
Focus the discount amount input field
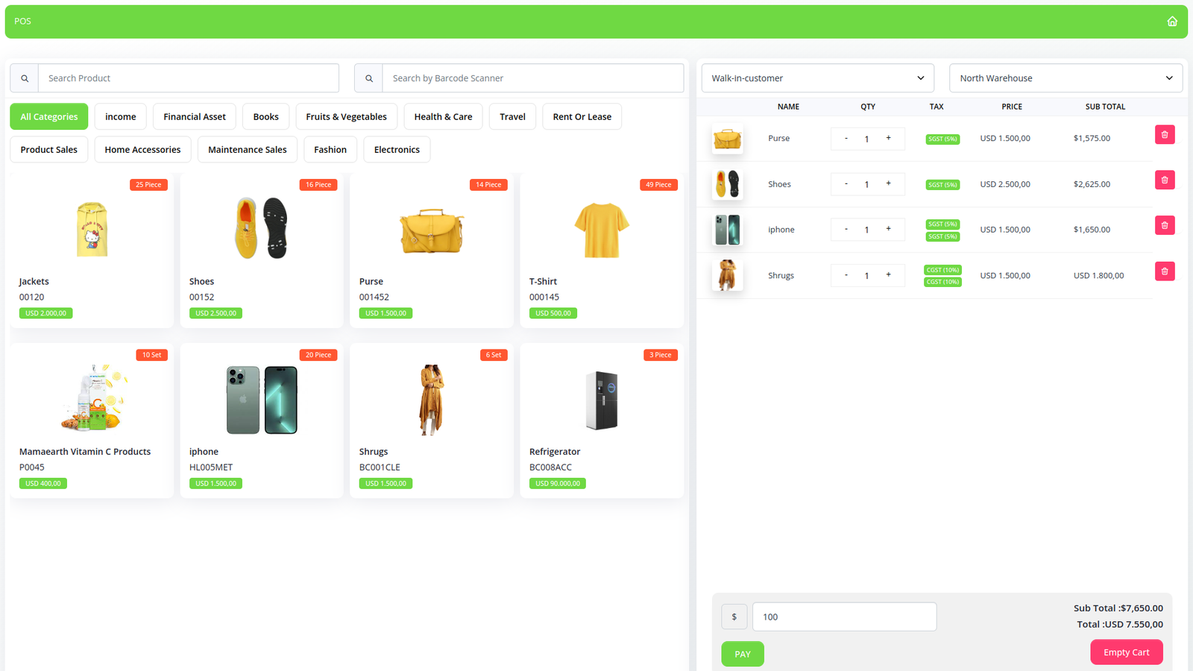(x=844, y=617)
